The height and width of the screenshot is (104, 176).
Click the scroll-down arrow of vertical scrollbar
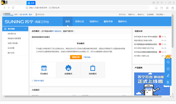172,94
